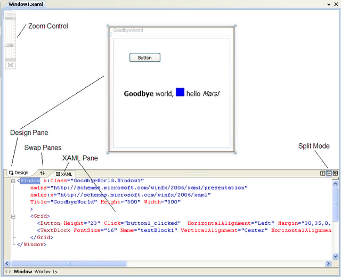Switch to the Design tab
Image resolution: width=341 pixels, height=277 pixels.
(x=19, y=173)
